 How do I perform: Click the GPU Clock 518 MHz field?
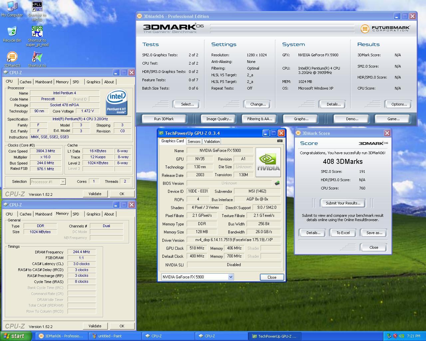tap(197, 248)
